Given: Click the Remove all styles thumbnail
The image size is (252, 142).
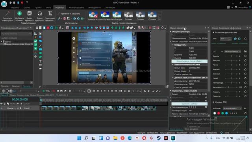Looking at the screenshot, I should click(93, 16).
